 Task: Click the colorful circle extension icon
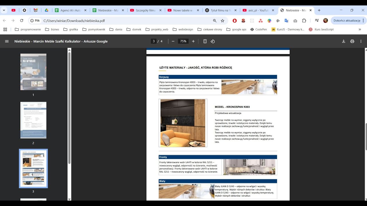269,21
